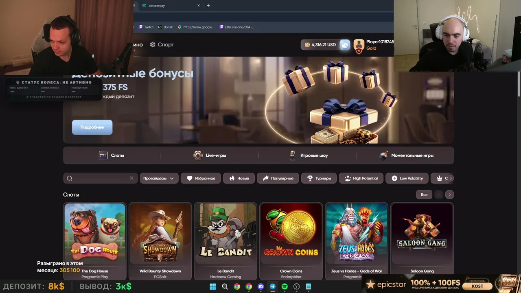Screen dimensions: 521x293
Task: Open the Спорт section in site navigation
Action: [x=162, y=45]
